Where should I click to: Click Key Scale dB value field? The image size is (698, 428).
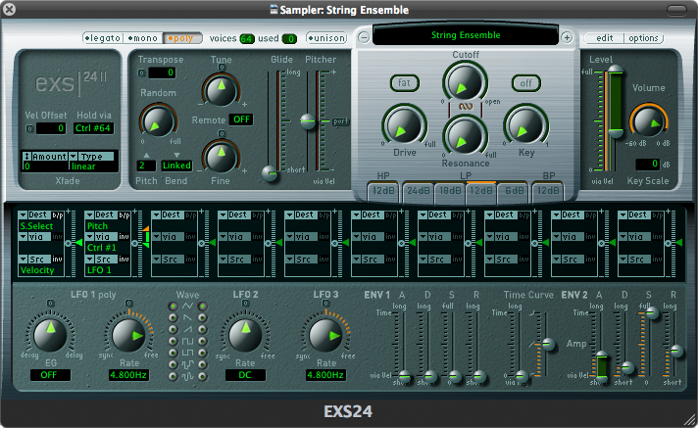[x=648, y=164]
